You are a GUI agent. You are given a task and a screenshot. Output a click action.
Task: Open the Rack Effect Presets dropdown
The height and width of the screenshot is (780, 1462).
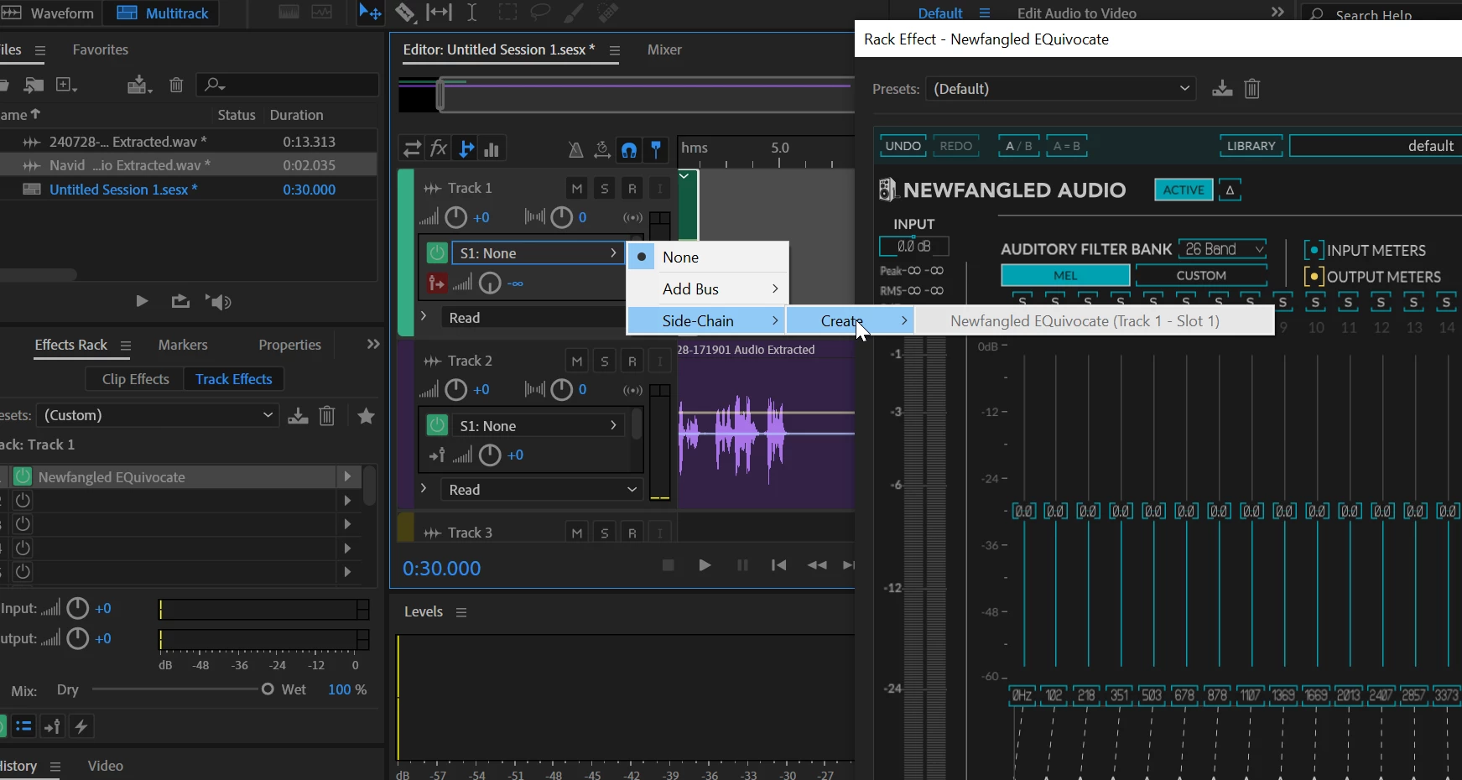click(x=1060, y=89)
